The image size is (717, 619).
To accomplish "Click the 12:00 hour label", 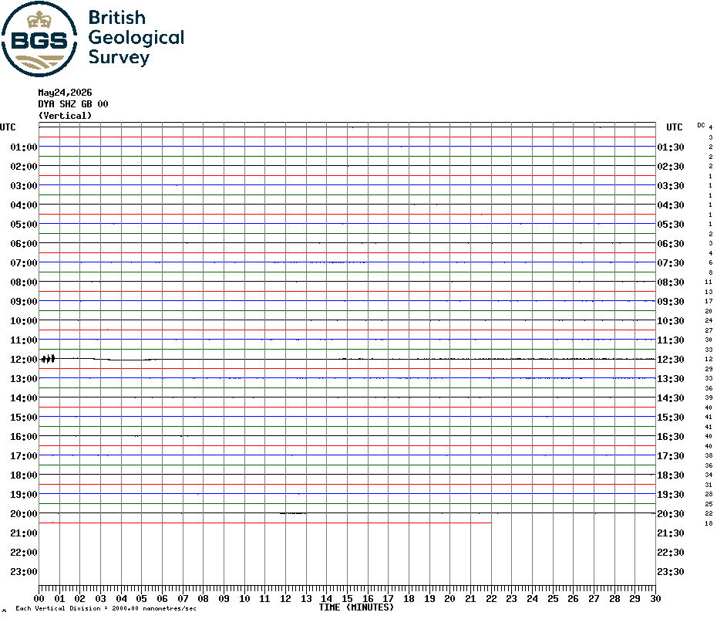I will [24, 360].
